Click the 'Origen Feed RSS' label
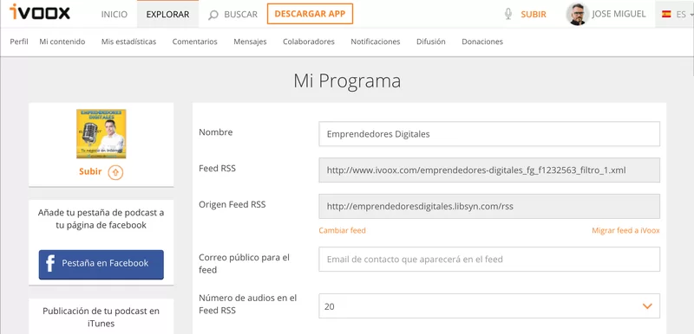 232,204
